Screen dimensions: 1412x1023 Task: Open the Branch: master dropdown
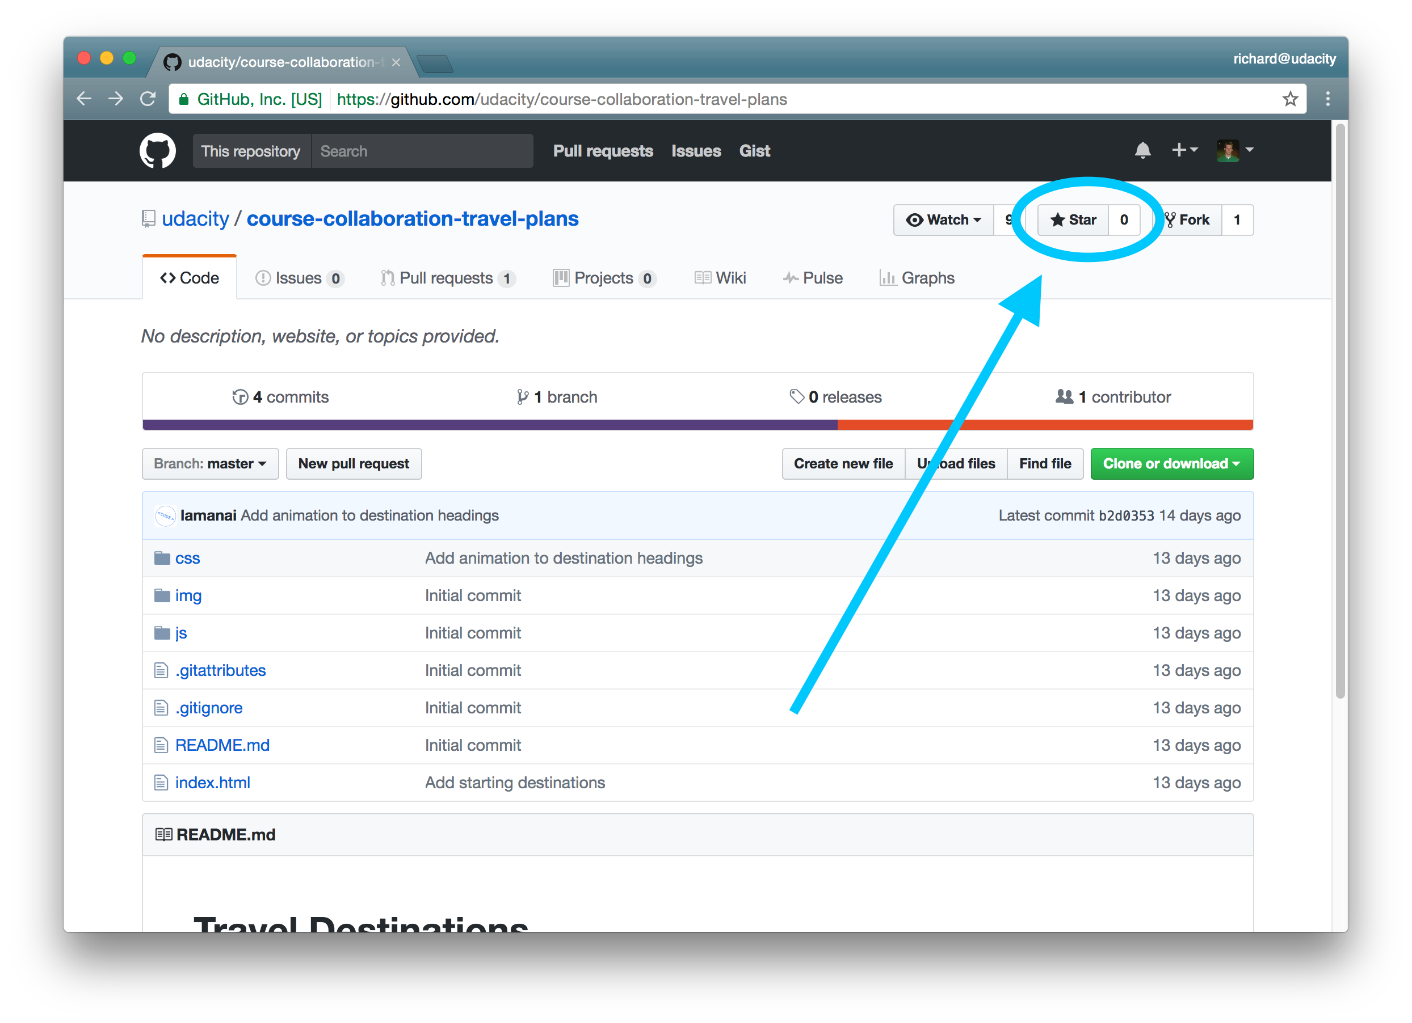click(x=210, y=464)
